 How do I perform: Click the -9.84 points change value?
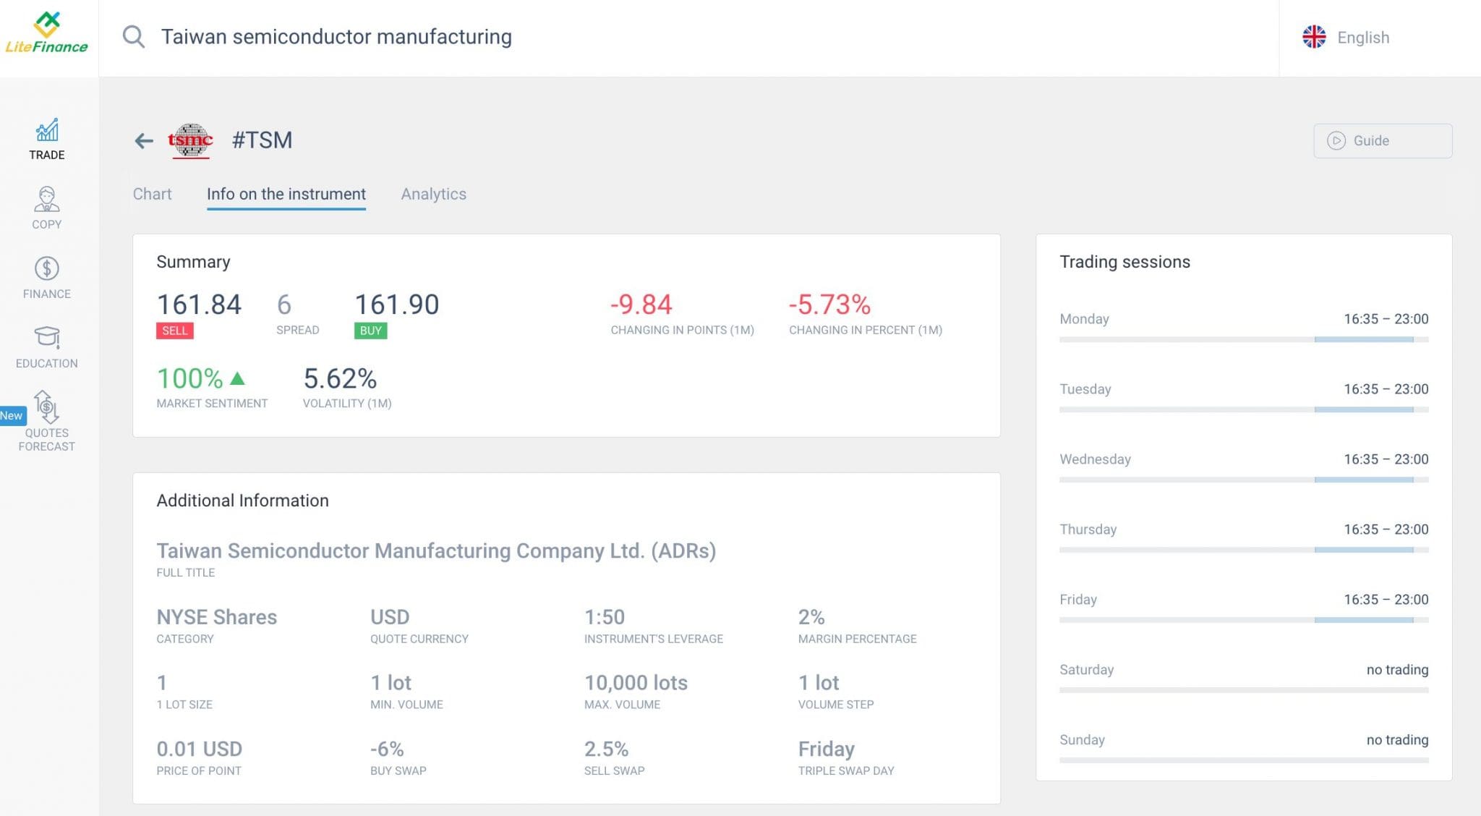(x=641, y=305)
